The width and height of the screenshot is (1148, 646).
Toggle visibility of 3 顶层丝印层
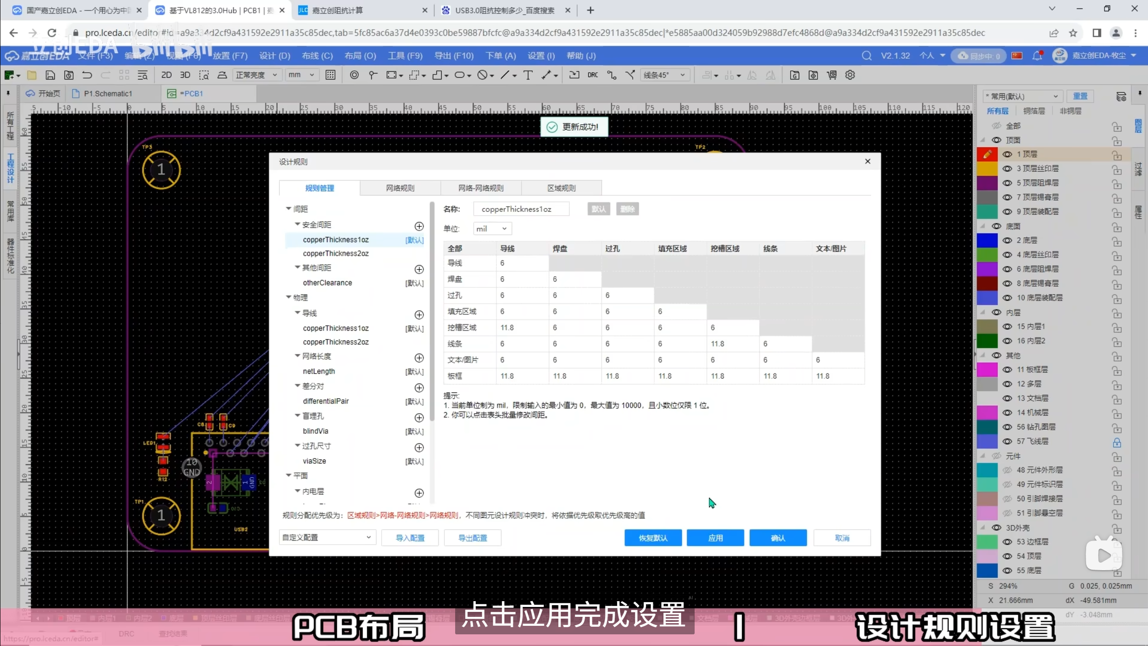click(1007, 169)
